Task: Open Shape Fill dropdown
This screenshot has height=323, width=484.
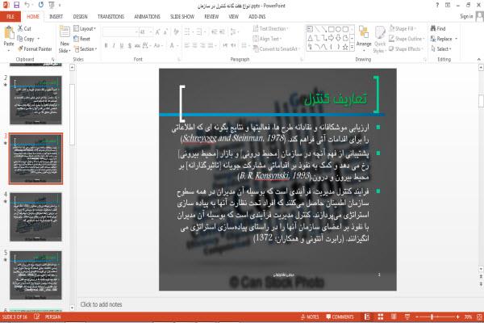Action: pos(403,28)
